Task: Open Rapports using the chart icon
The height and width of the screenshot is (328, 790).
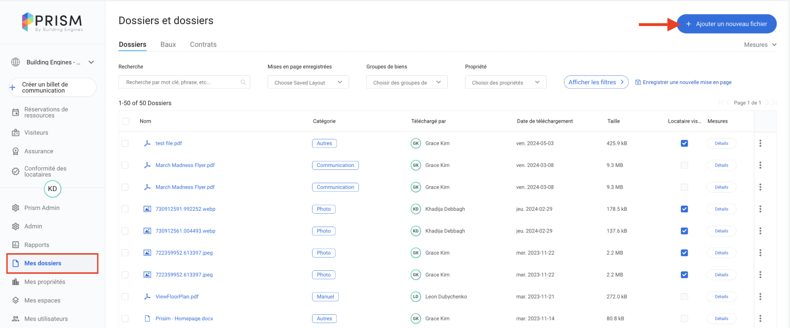Action: click(16, 245)
